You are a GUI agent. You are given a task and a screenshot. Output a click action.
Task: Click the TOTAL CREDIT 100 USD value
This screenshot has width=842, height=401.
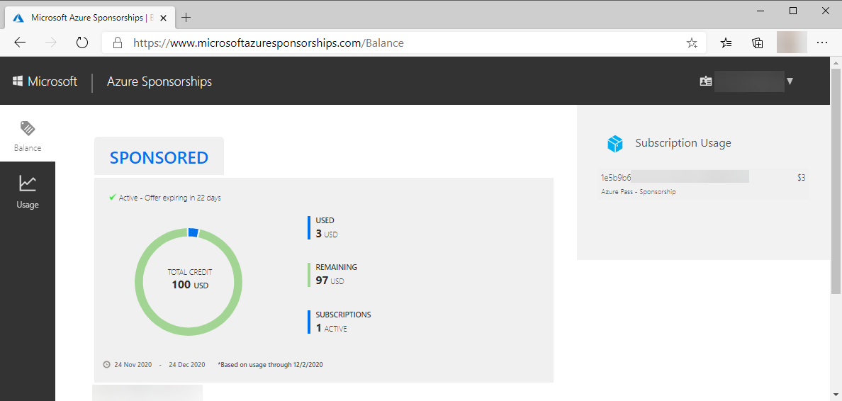(x=190, y=285)
